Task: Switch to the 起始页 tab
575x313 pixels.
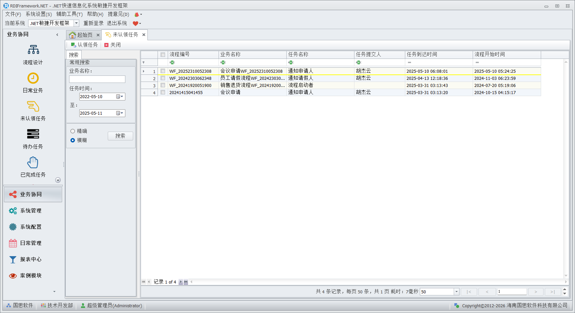Action: 81,35
